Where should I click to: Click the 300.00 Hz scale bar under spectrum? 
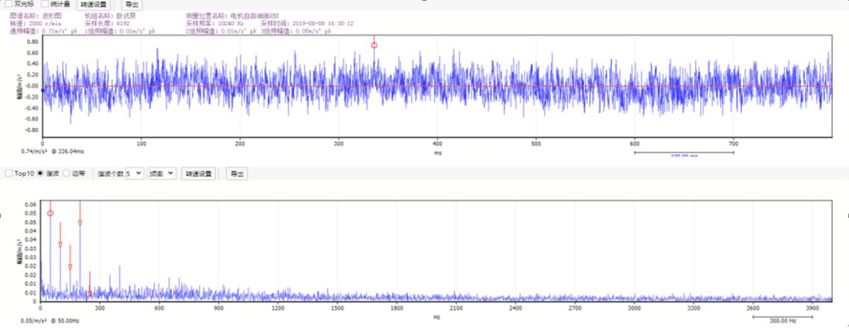791,318
